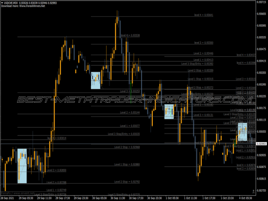Viewport: 268px width, 201px height.
Task: Select label 'Level 1 = 0.93077'
Action: click(x=130, y=126)
